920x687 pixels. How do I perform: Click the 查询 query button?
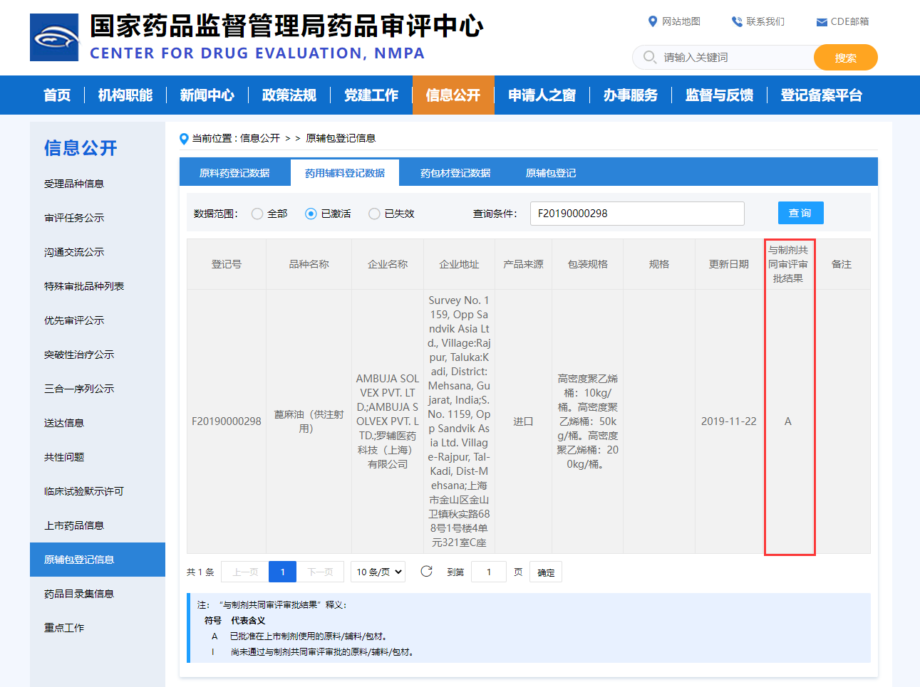tap(800, 213)
